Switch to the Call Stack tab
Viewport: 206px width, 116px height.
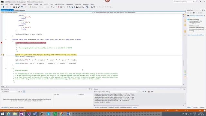[x=97, y=107]
